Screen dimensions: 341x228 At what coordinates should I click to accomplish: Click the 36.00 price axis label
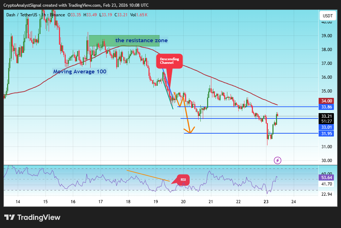click(x=327, y=77)
